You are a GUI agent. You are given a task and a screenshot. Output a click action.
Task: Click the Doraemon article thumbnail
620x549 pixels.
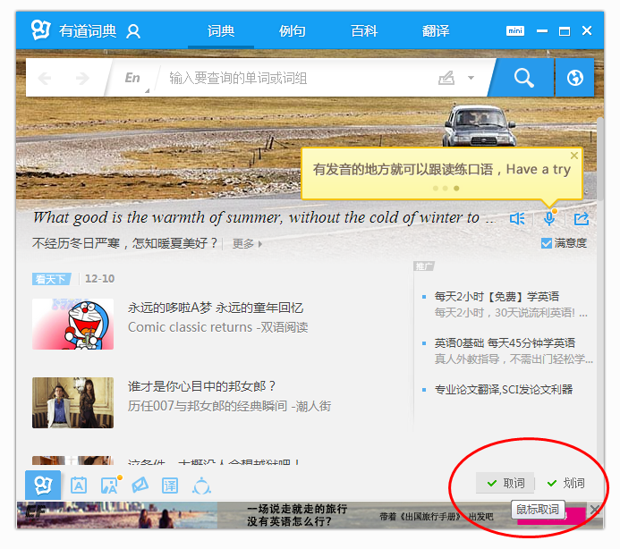point(72,324)
